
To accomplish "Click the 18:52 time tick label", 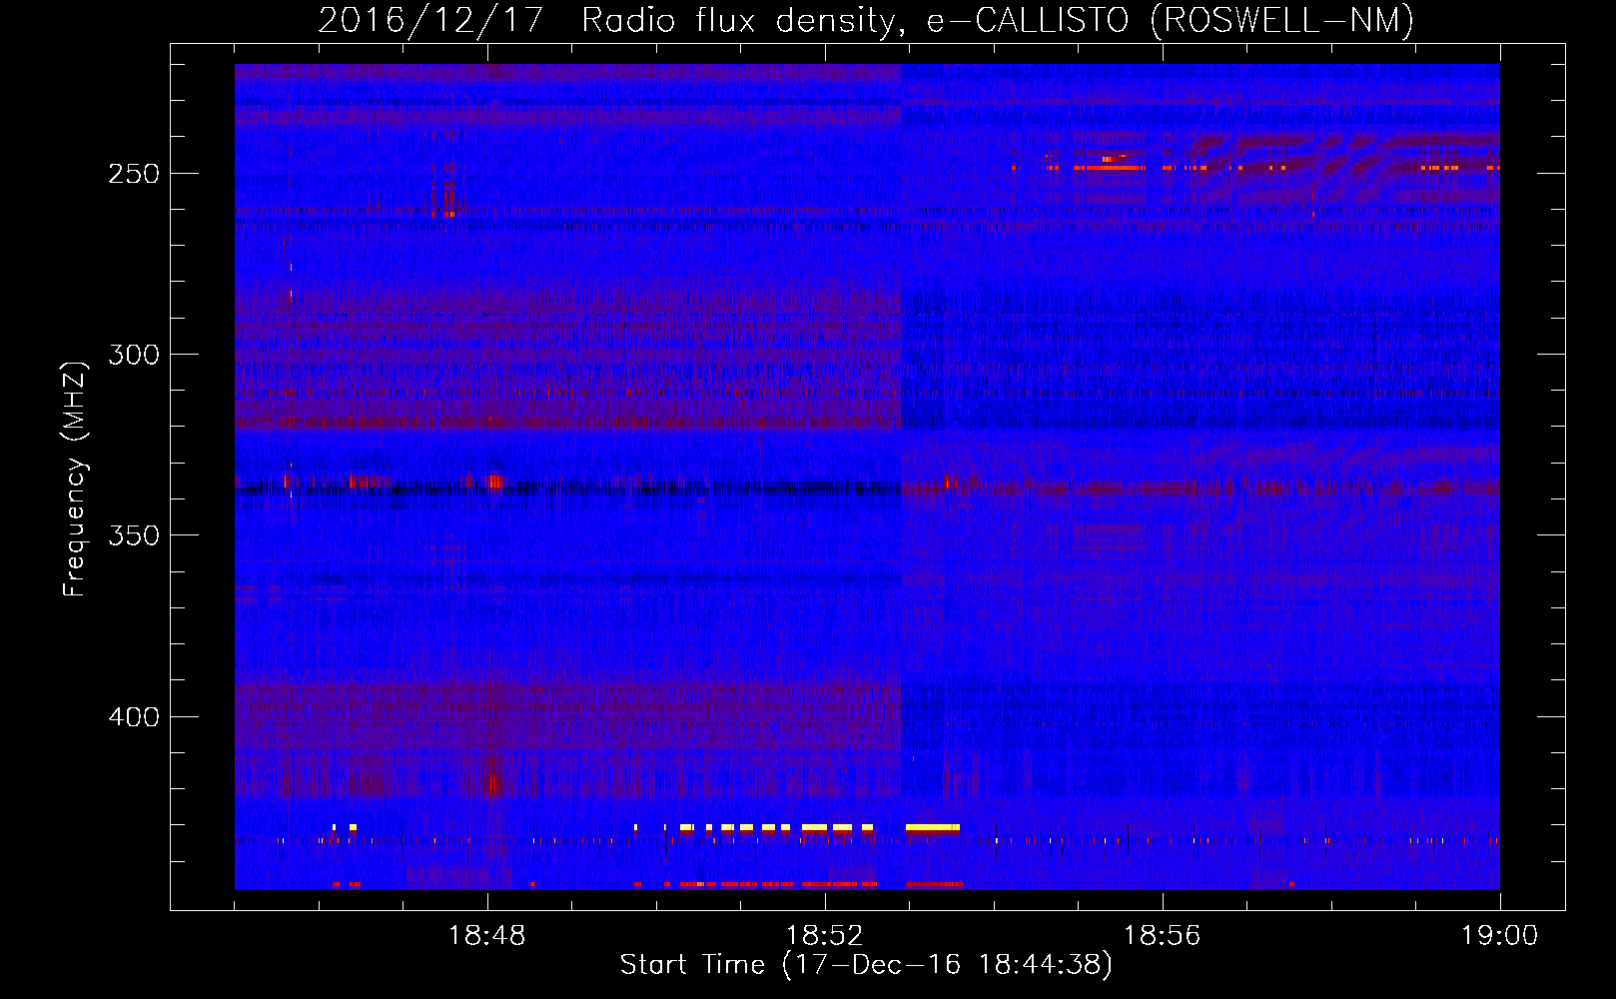I will [825, 936].
